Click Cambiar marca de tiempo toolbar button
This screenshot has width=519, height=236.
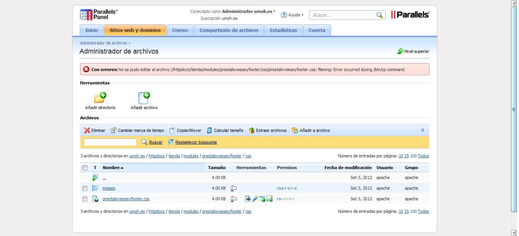click(x=137, y=130)
